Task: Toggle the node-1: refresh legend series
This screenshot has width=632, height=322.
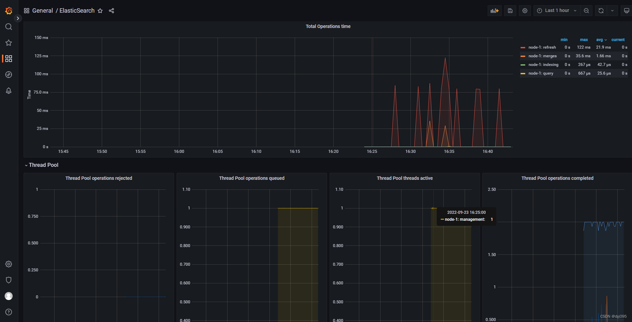Action: point(542,47)
